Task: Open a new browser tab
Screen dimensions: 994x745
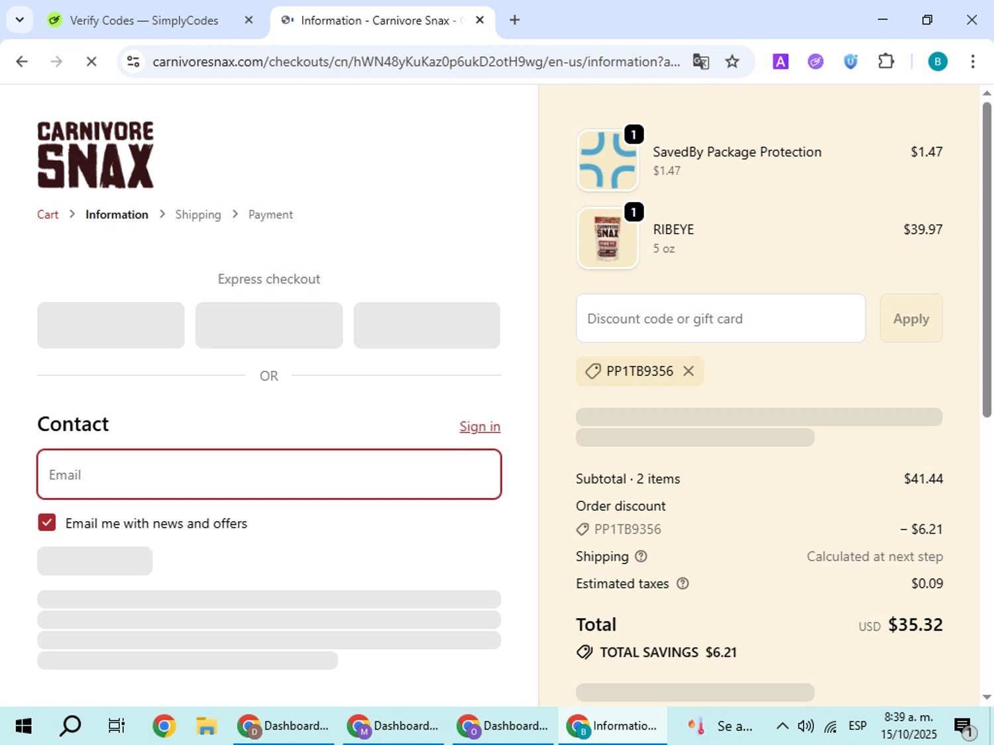Action: 514,20
